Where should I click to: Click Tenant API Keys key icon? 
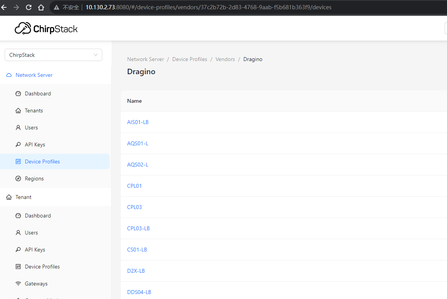coord(18,250)
